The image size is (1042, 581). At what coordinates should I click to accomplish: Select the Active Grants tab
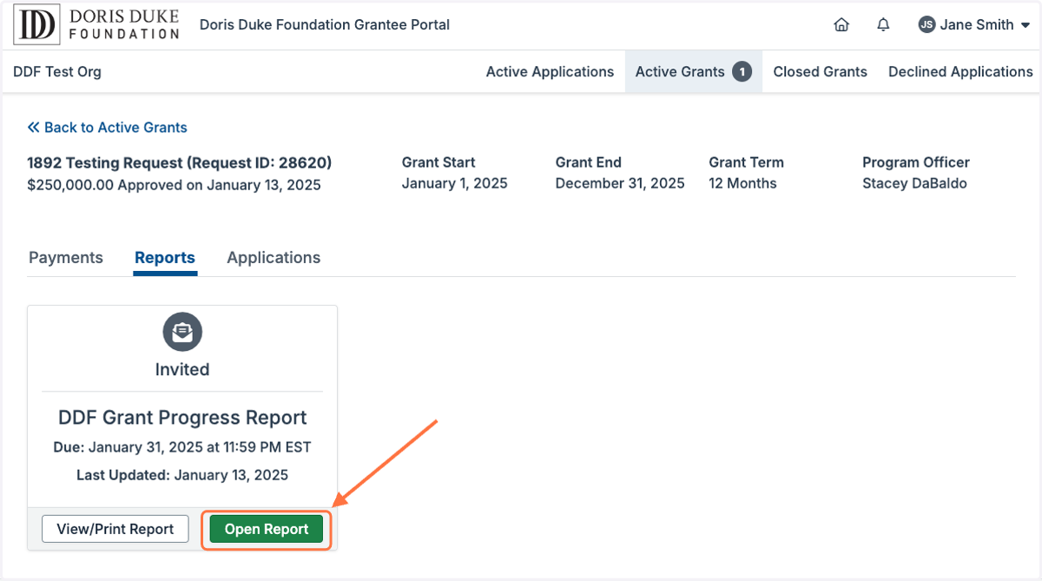(693, 72)
